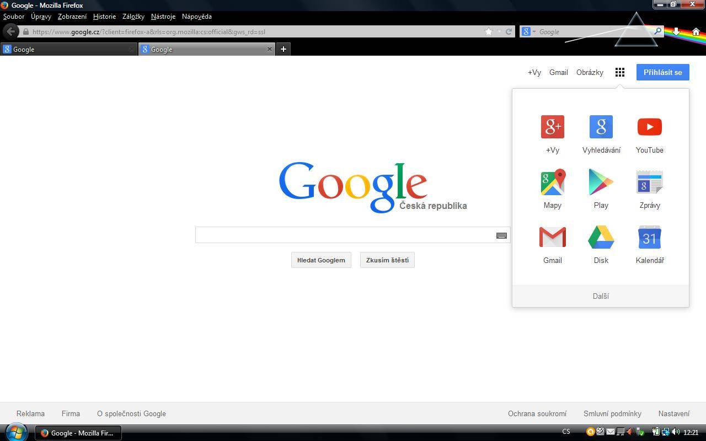Click the magnifier in Firefox search bar
Screen dimensions: 706x441
(657, 31)
